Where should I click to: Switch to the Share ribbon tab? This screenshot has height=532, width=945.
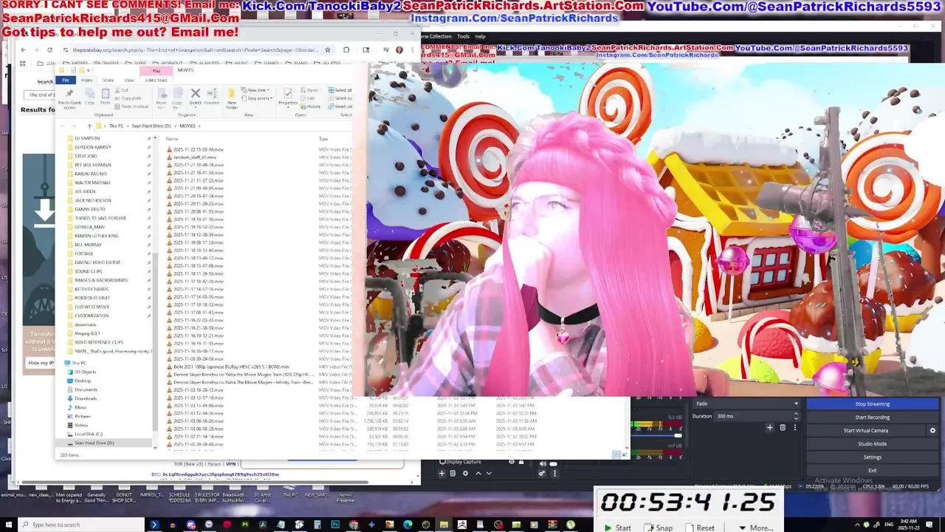[x=109, y=80]
